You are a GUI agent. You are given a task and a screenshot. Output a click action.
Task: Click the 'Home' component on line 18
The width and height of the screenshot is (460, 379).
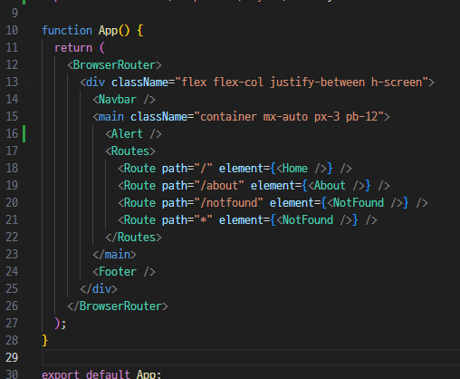click(x=295, y=169)
